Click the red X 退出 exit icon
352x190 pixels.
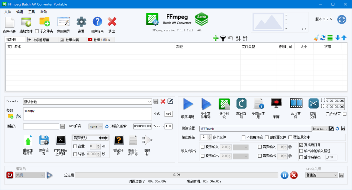(112, 22)
